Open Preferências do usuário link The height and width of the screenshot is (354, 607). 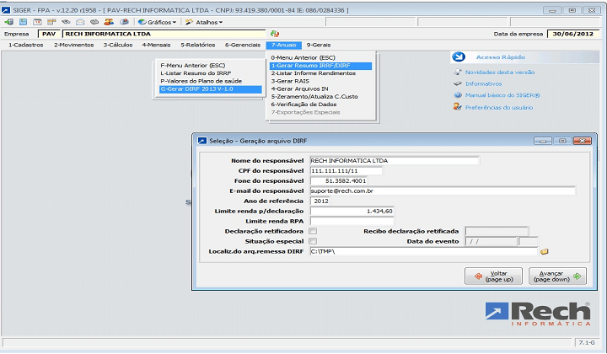[x=499, y=107]
